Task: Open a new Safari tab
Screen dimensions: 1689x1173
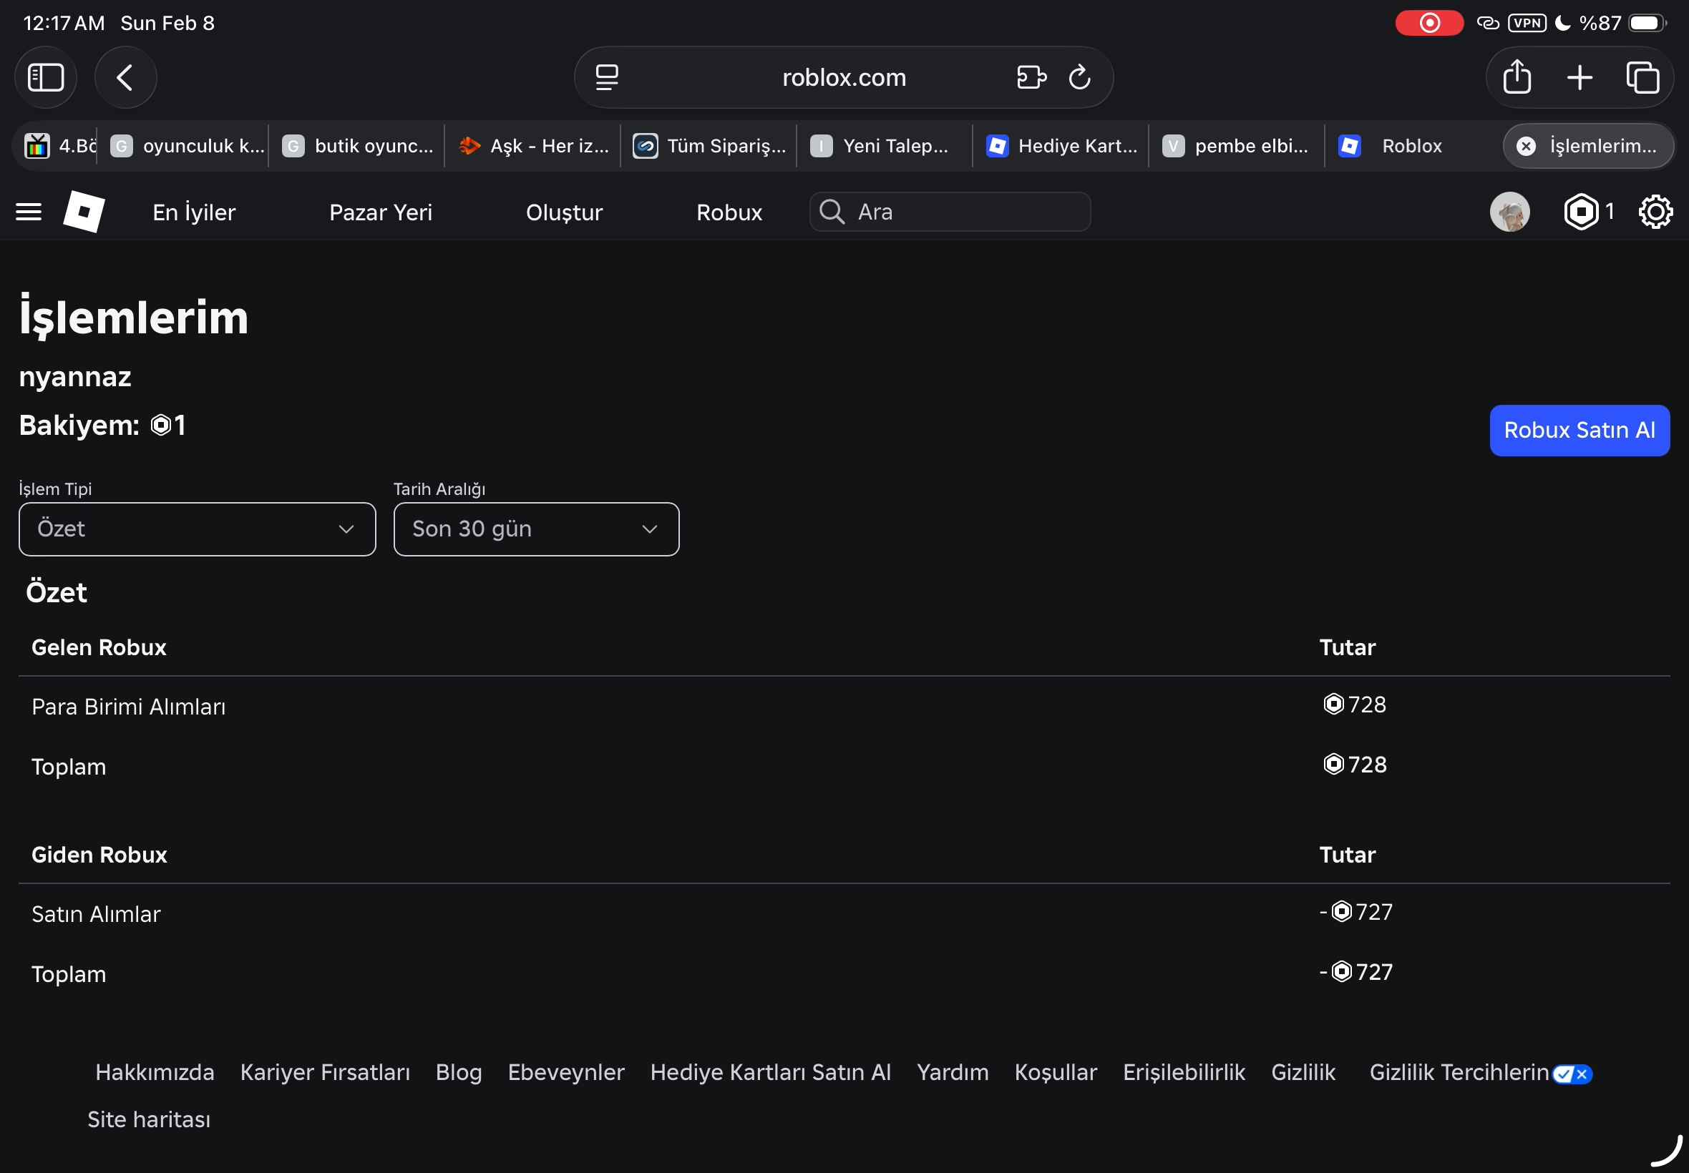Action: 1580,77
